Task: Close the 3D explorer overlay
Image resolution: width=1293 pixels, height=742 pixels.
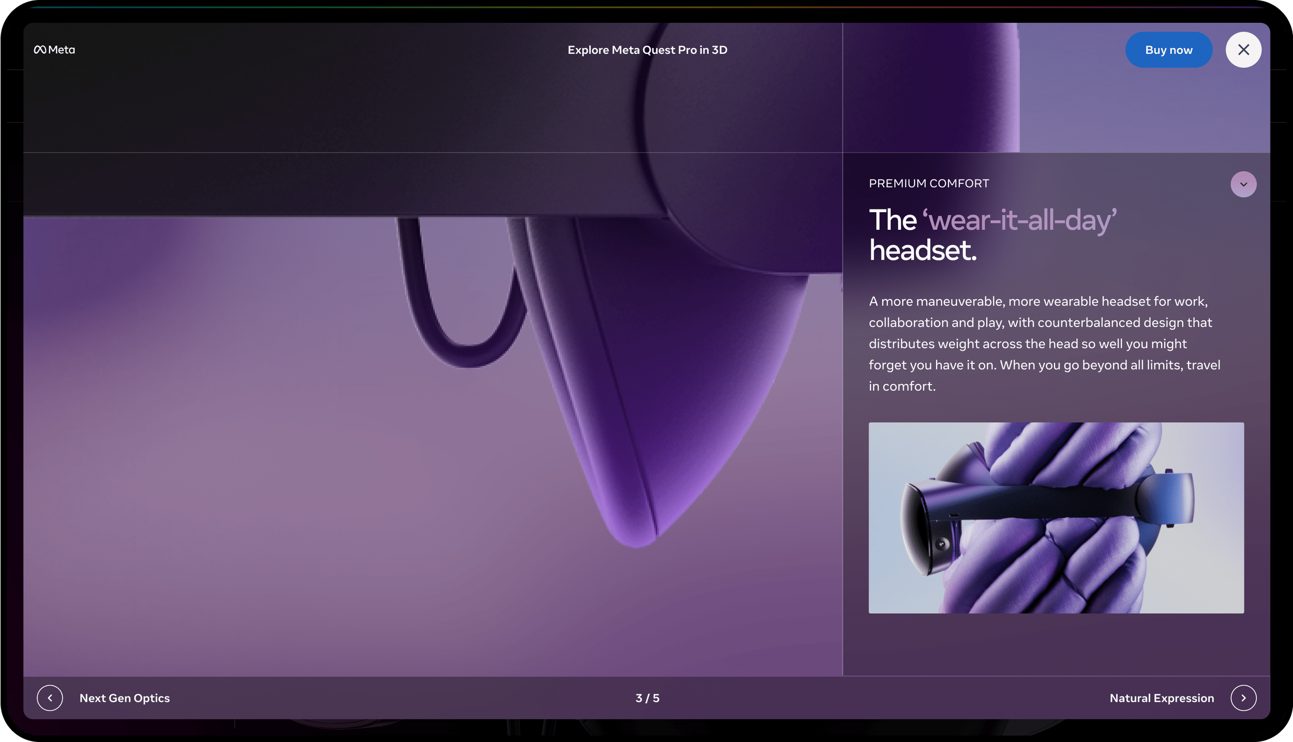Action: click(1243, 50)
